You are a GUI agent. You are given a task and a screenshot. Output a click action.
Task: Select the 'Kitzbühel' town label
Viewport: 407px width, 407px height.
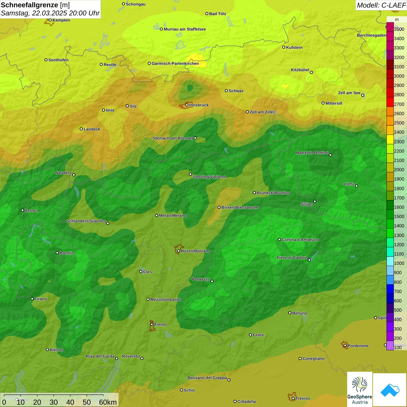[x=300, y=70]
